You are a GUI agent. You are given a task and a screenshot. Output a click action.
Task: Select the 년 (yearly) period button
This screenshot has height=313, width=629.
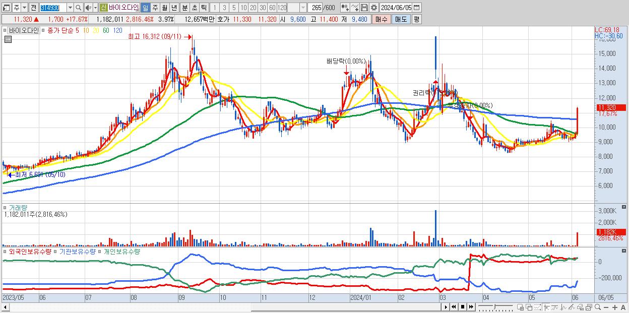[174, 8]
